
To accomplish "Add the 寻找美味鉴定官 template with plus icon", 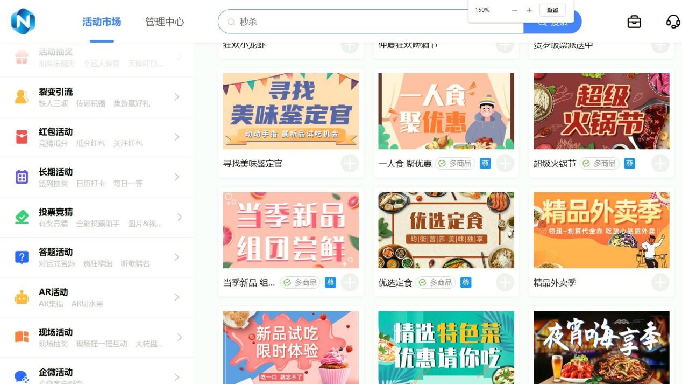I will [x=350, y=163].
